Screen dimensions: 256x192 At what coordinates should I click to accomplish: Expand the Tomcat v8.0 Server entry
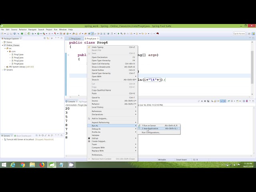(2, 140)
